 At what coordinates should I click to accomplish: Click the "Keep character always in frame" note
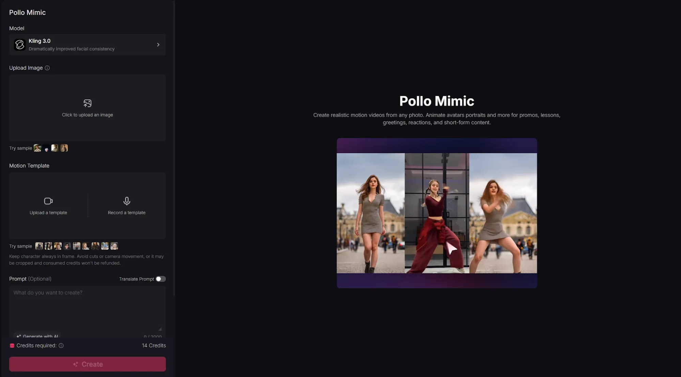[87, 260]
